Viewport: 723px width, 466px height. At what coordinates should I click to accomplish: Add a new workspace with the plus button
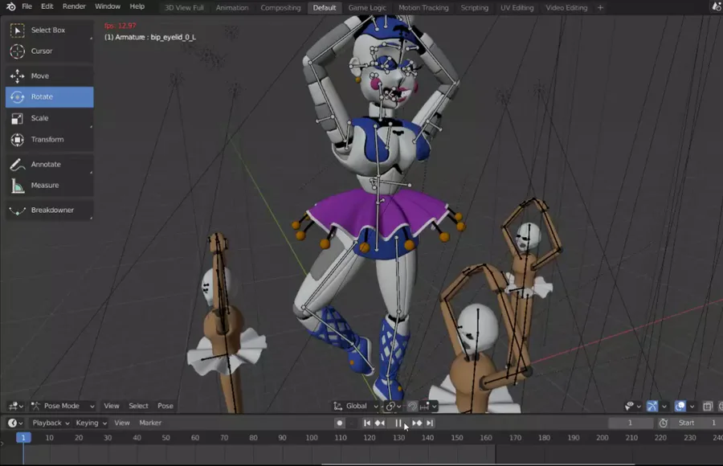[600, 7]
